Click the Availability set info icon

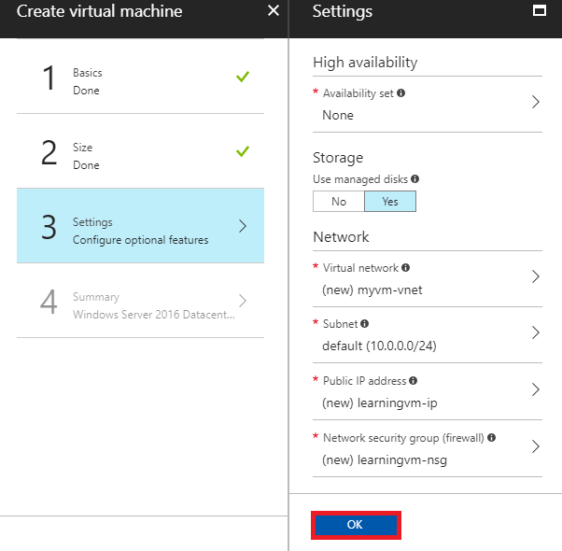[401, 93]
